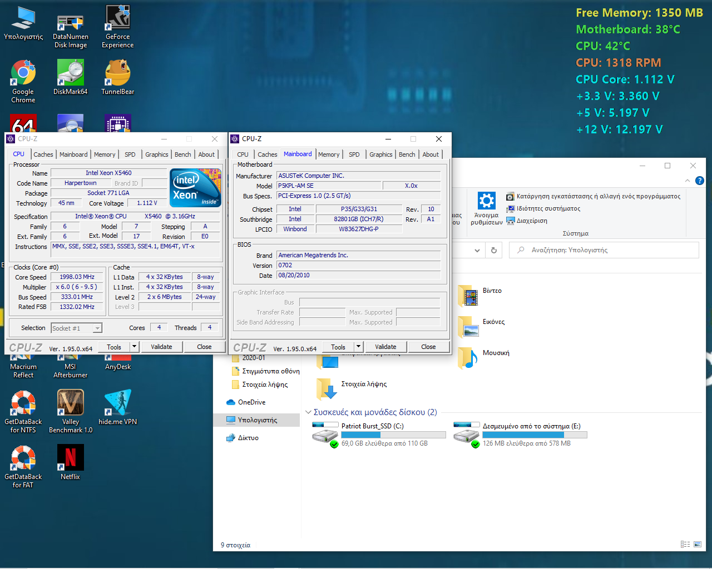Image resolution: width=712 pixels, height=569 pixels.
Task: Open Ιδιότητες συστήματος in Explorer ribbon
Action: click(543, 208)
